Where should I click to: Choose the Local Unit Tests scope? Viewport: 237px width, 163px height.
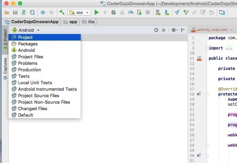pos(45,83)
